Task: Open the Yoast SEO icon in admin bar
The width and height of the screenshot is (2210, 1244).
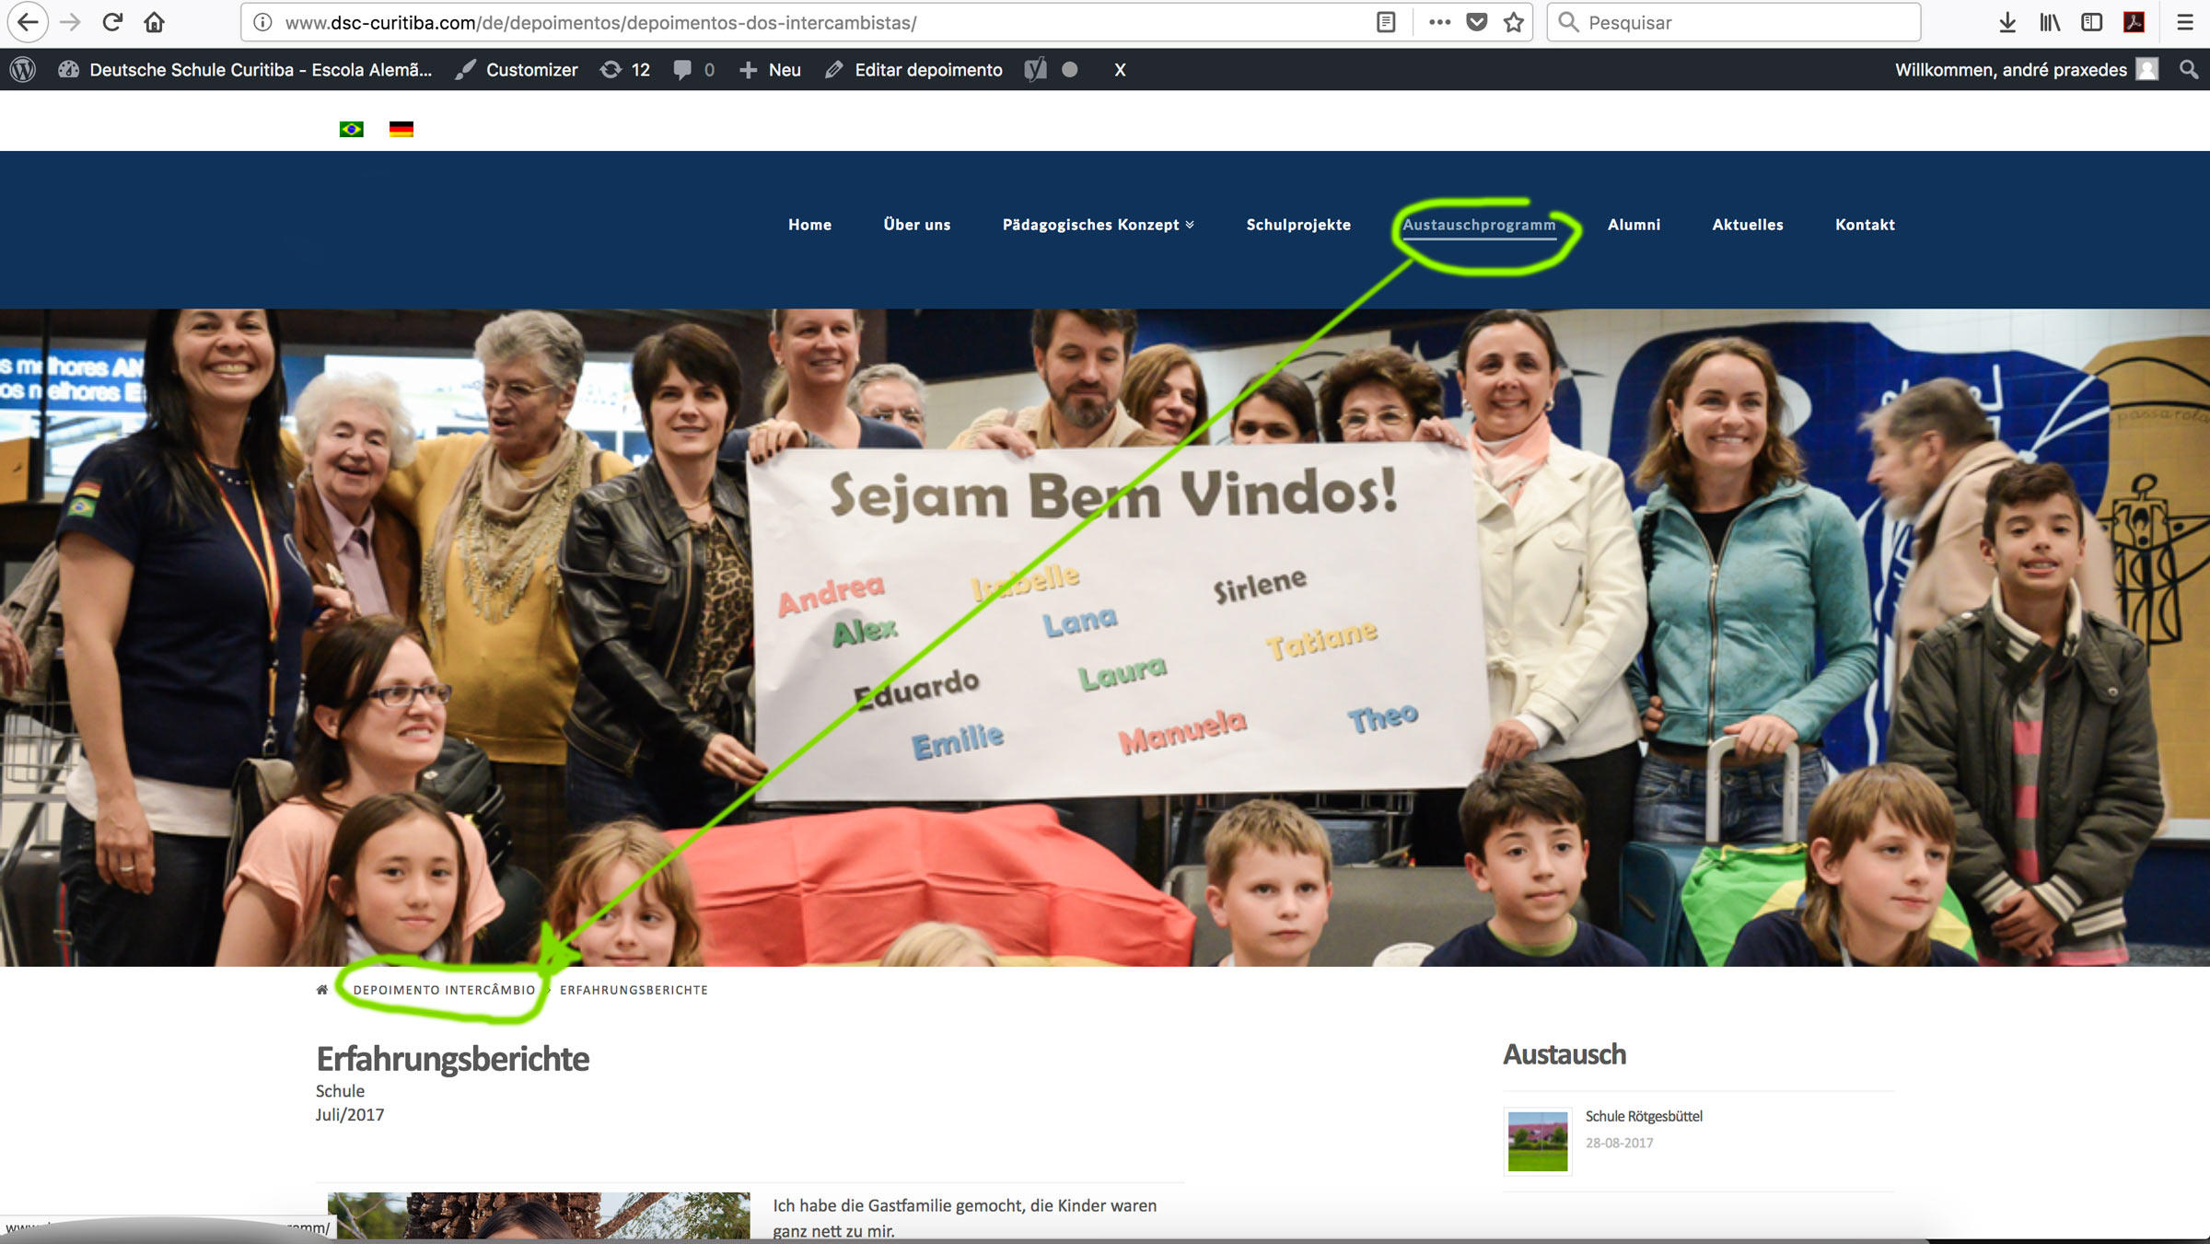Action: (1035, 70)
